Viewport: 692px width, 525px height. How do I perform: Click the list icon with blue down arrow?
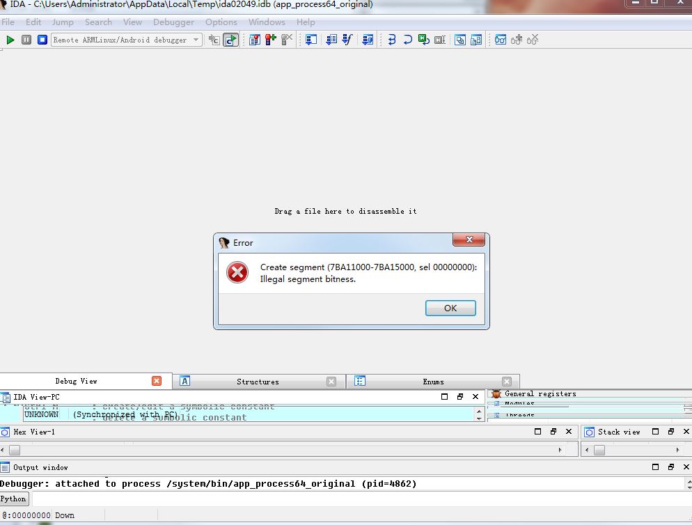tap(331, 40)
